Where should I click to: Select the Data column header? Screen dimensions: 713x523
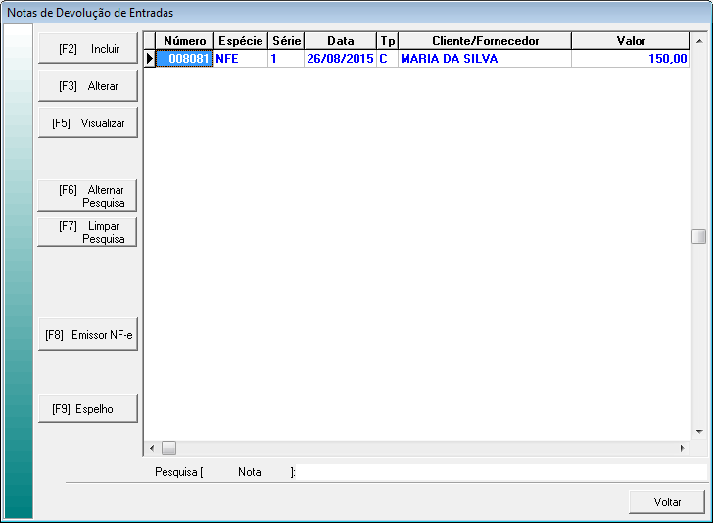click(340, 41)
